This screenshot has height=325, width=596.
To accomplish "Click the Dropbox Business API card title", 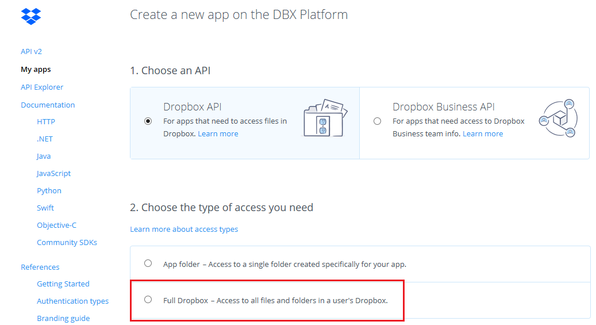I will point(444,107).
